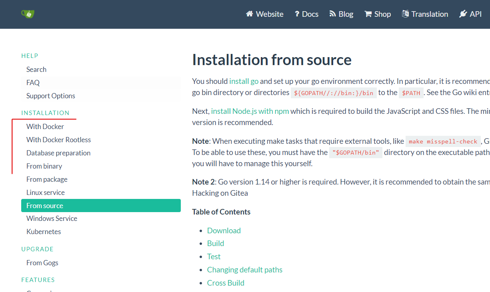This screenshot has width=490, height=292.
Task: Open the With Docker sidebar page
Action: pos(45,127)
